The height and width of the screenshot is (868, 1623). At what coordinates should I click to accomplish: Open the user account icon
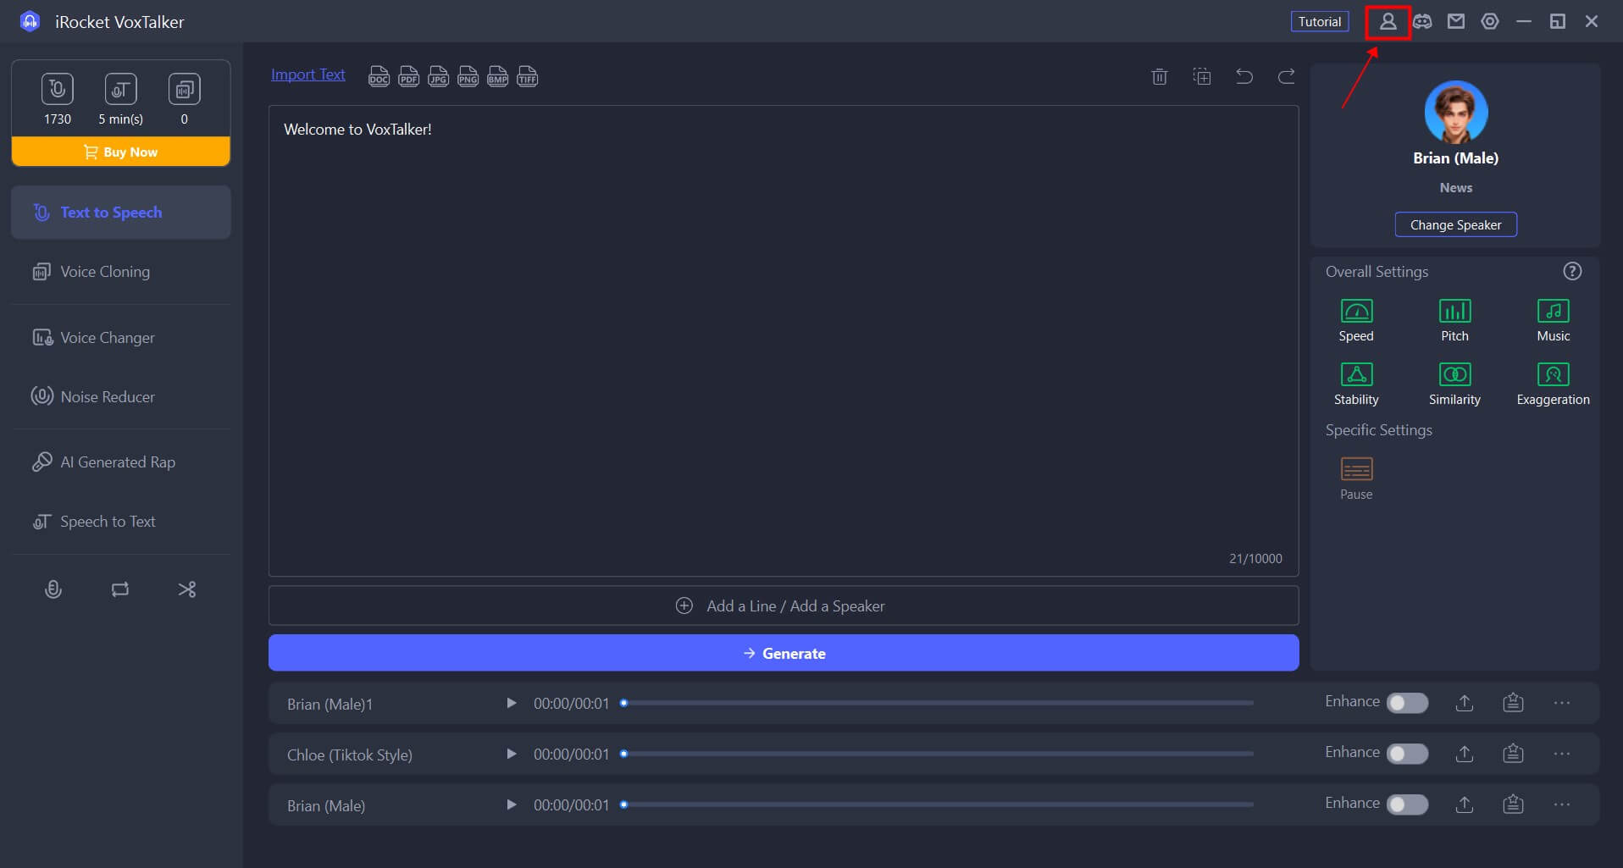pyautogui.click(x=1388, y=22)
